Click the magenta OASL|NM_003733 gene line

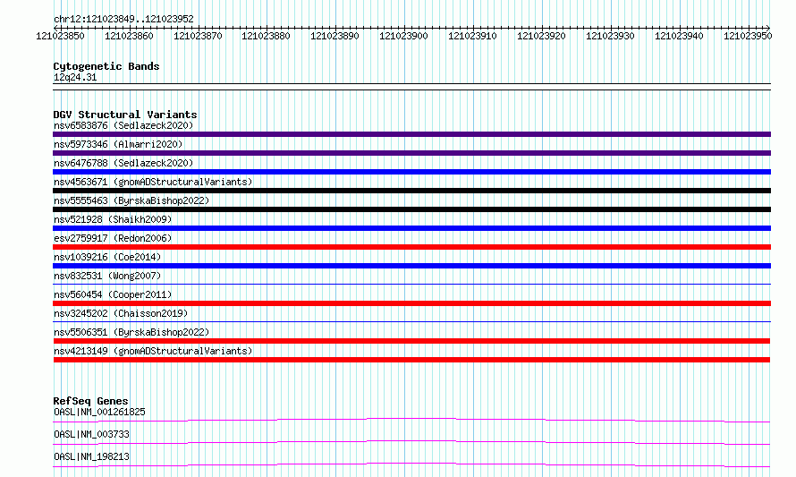pyautogui.click(x=411, y=442)
